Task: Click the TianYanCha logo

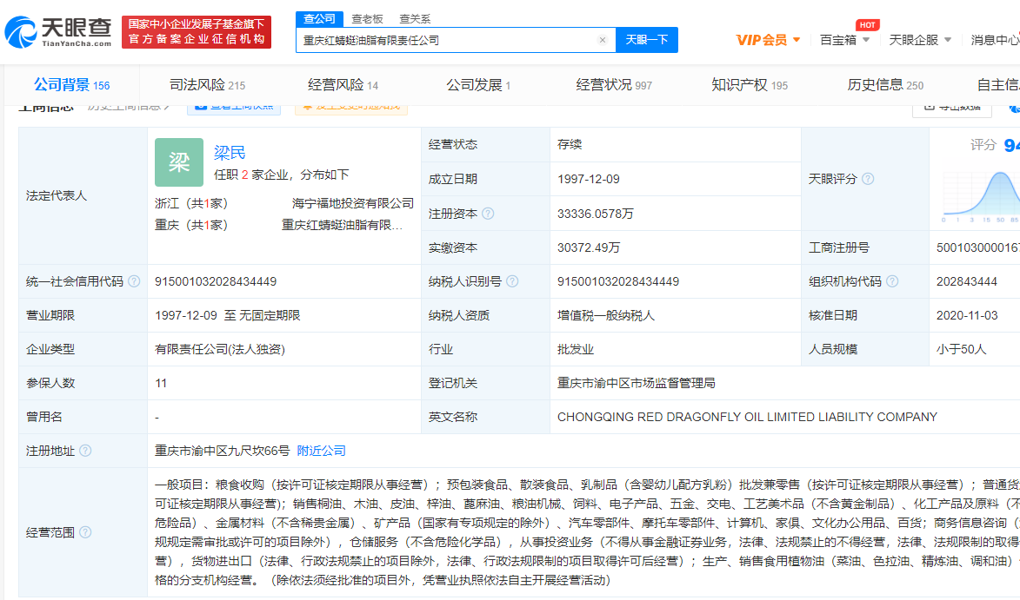Action: pos(58,32)
